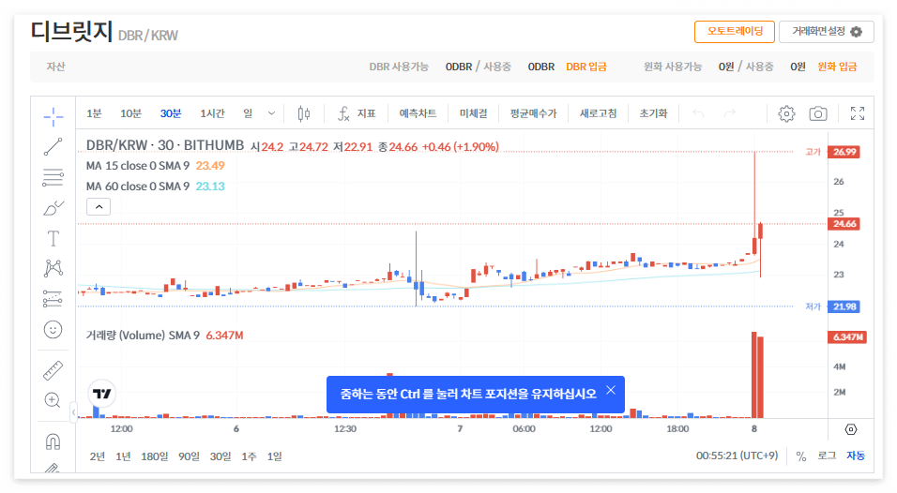Click the DBR/KRW · 30 · BITHUMB title
The width and height of the screenshot is (897, 493).
[165, 145]
